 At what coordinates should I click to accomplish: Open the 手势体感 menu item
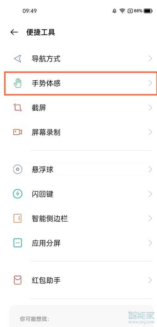click(46, 83)
